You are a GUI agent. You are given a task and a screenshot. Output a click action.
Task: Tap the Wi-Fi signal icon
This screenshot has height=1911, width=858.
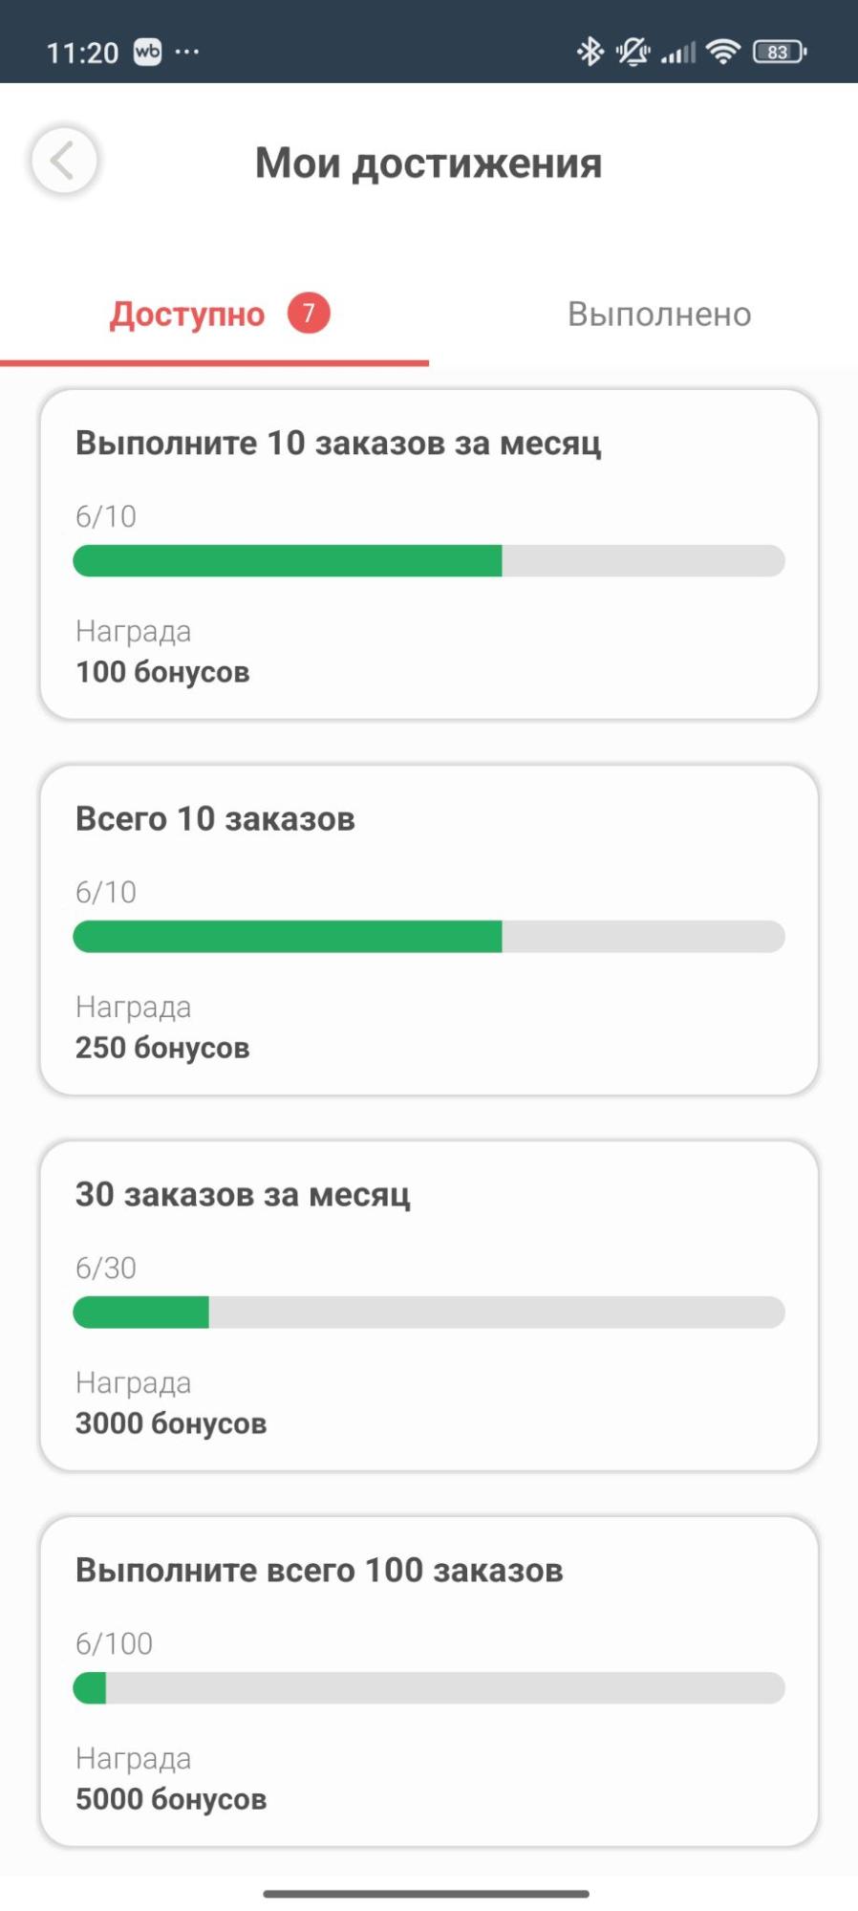tap(724, 51)
